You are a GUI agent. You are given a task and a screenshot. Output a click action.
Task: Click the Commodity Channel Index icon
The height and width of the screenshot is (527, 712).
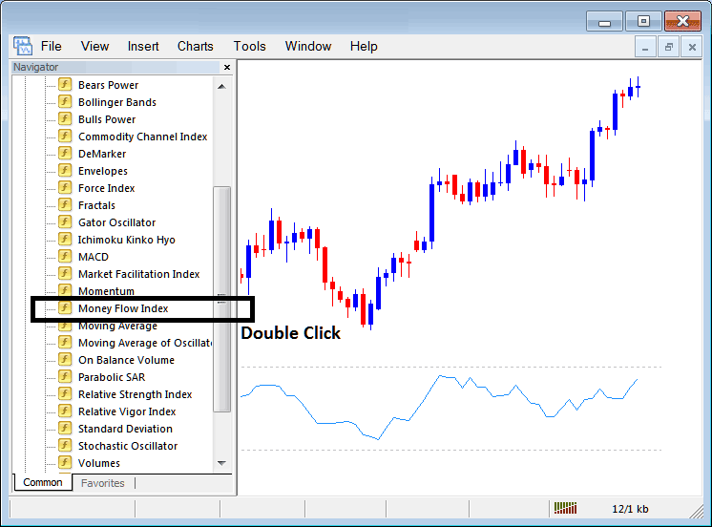tap(65, 137)
